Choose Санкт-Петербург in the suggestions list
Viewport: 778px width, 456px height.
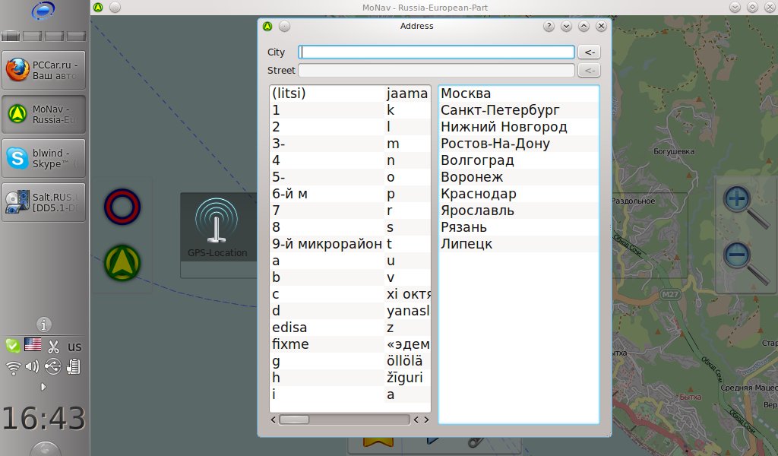tap(500, 110)
